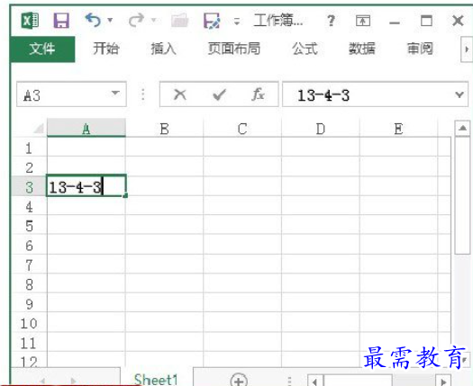Select column C header
Screen dimensions: 473x386
coord(242,129)
